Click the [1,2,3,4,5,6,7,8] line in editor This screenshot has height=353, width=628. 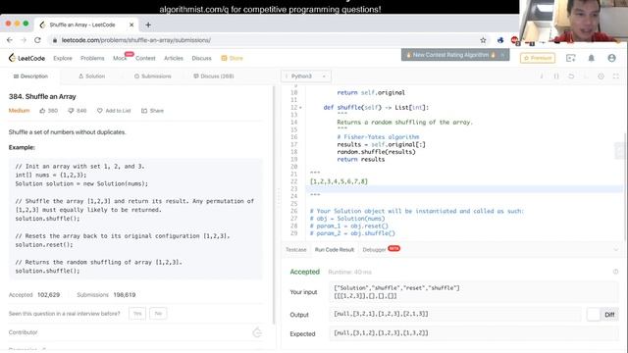click(339, 181)
